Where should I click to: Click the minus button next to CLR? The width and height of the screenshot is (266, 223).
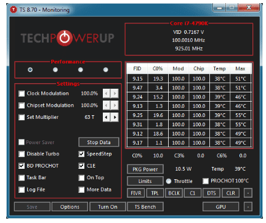point(248,193)
